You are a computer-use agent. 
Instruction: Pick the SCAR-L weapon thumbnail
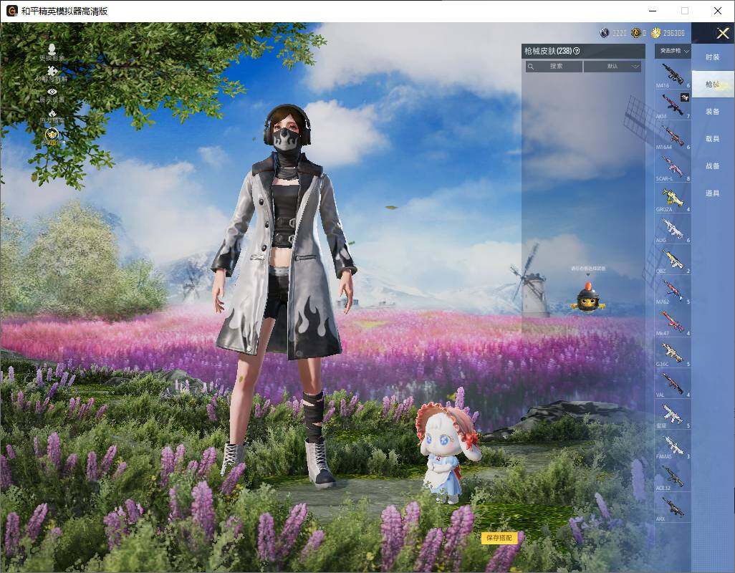[x=673, y=166]
